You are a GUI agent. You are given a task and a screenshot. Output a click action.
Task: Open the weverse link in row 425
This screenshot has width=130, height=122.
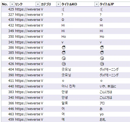tap(28, 9)
